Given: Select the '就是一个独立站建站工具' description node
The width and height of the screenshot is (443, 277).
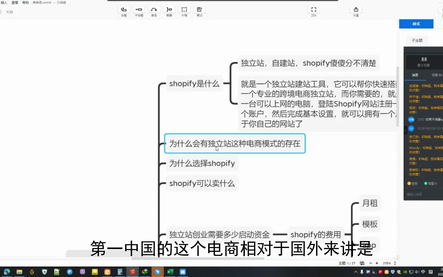Looking at the screenshot, I should 318,104.
